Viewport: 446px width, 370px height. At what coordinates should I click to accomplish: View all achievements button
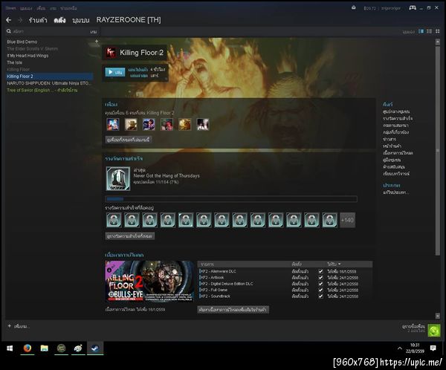[x=129, y=236]
